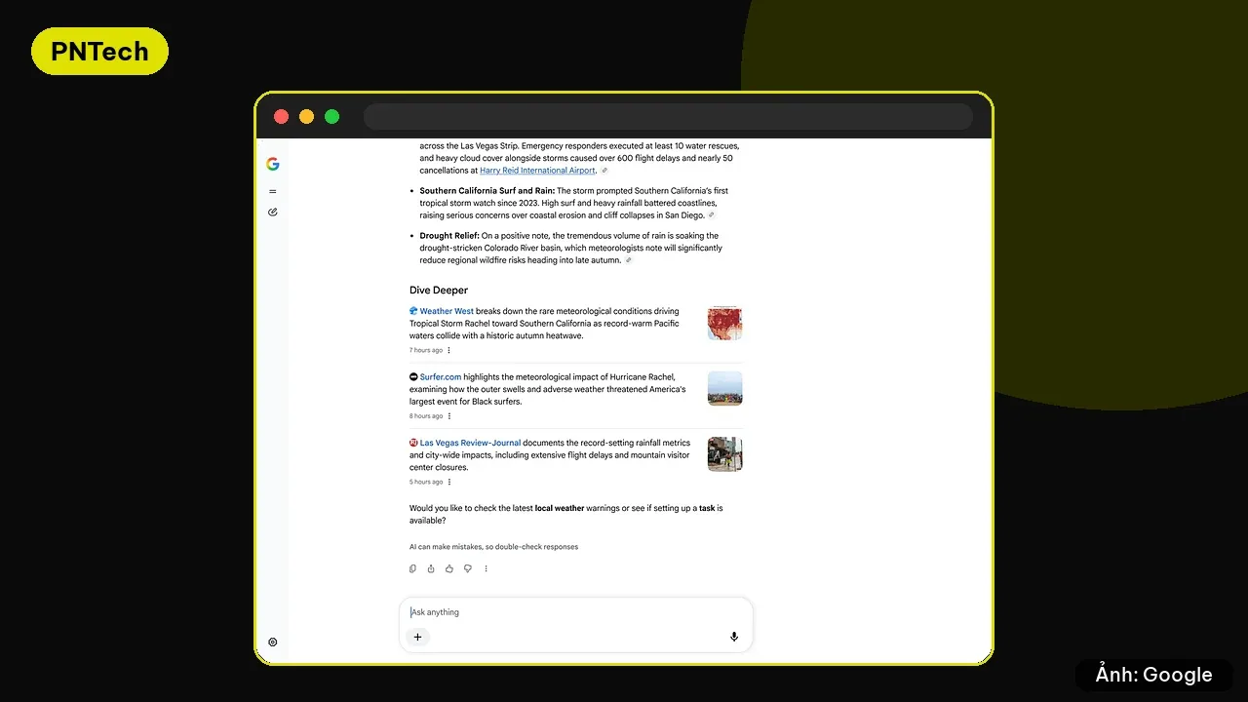Image resolution: width=1248 pixels, height=702 pixels.
Task: Click 'Southern California Surf and Rain:' text
Action: pyautogui.click(x=487, y=191)
